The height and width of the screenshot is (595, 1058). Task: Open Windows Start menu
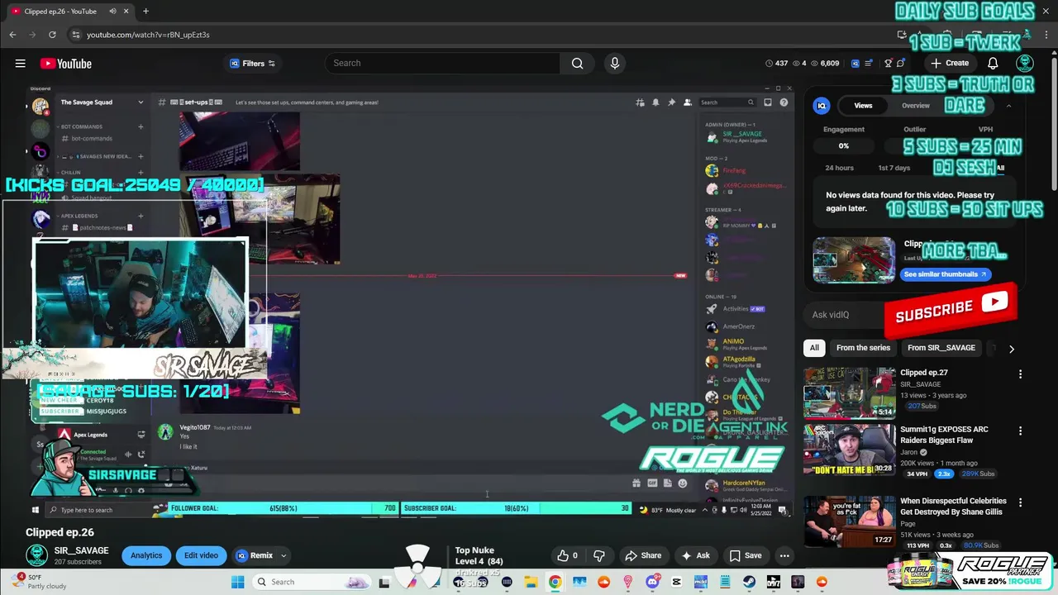(x=237, y=582)
